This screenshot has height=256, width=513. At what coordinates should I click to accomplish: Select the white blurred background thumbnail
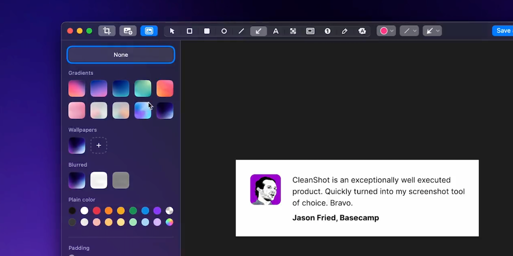[99, 180]
